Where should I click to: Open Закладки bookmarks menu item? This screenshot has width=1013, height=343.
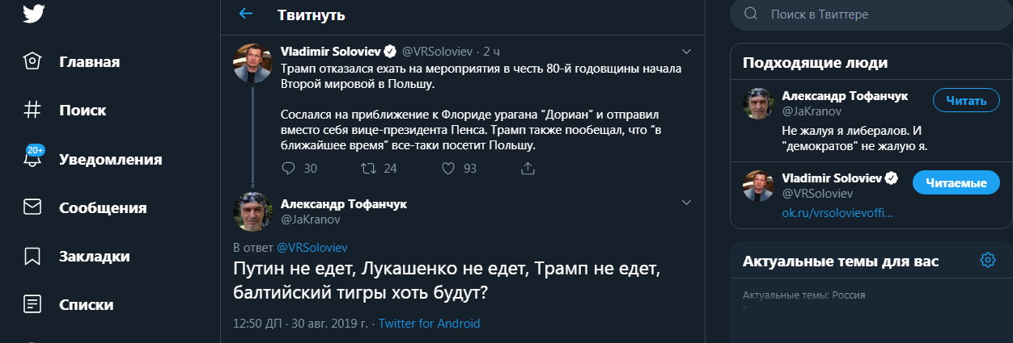94,257
